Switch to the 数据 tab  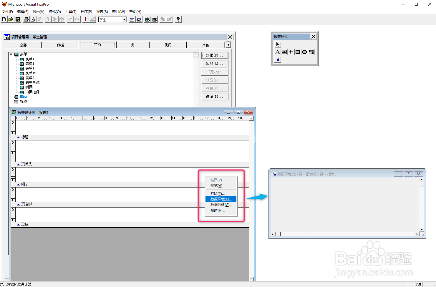pyautogui.click(x=60, y=45)
